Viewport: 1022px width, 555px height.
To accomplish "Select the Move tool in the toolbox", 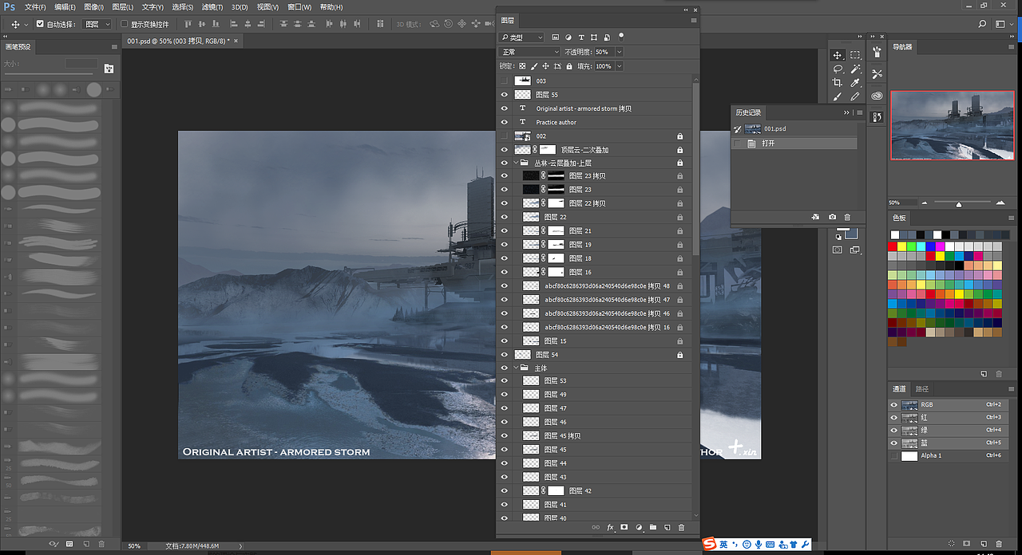I will tap(837, 55).
